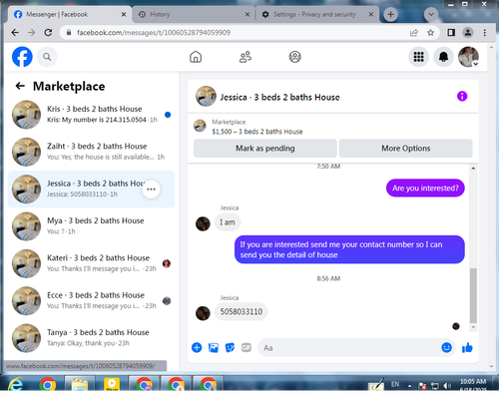Open Mya 3 beds 2 baths conversation
The image size is (499, 395).
point(92,226)
